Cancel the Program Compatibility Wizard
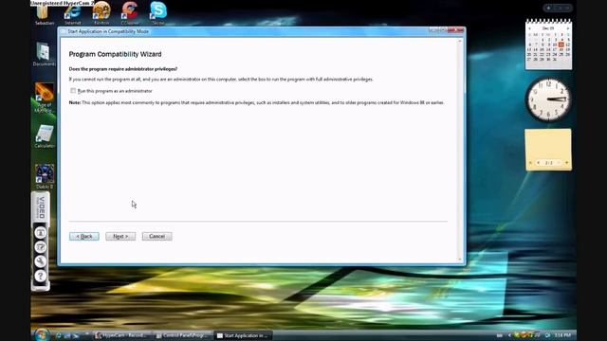 pyautogui.click(x=156, y=236)
